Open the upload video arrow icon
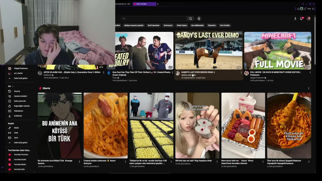 click(x=295, y=19)
